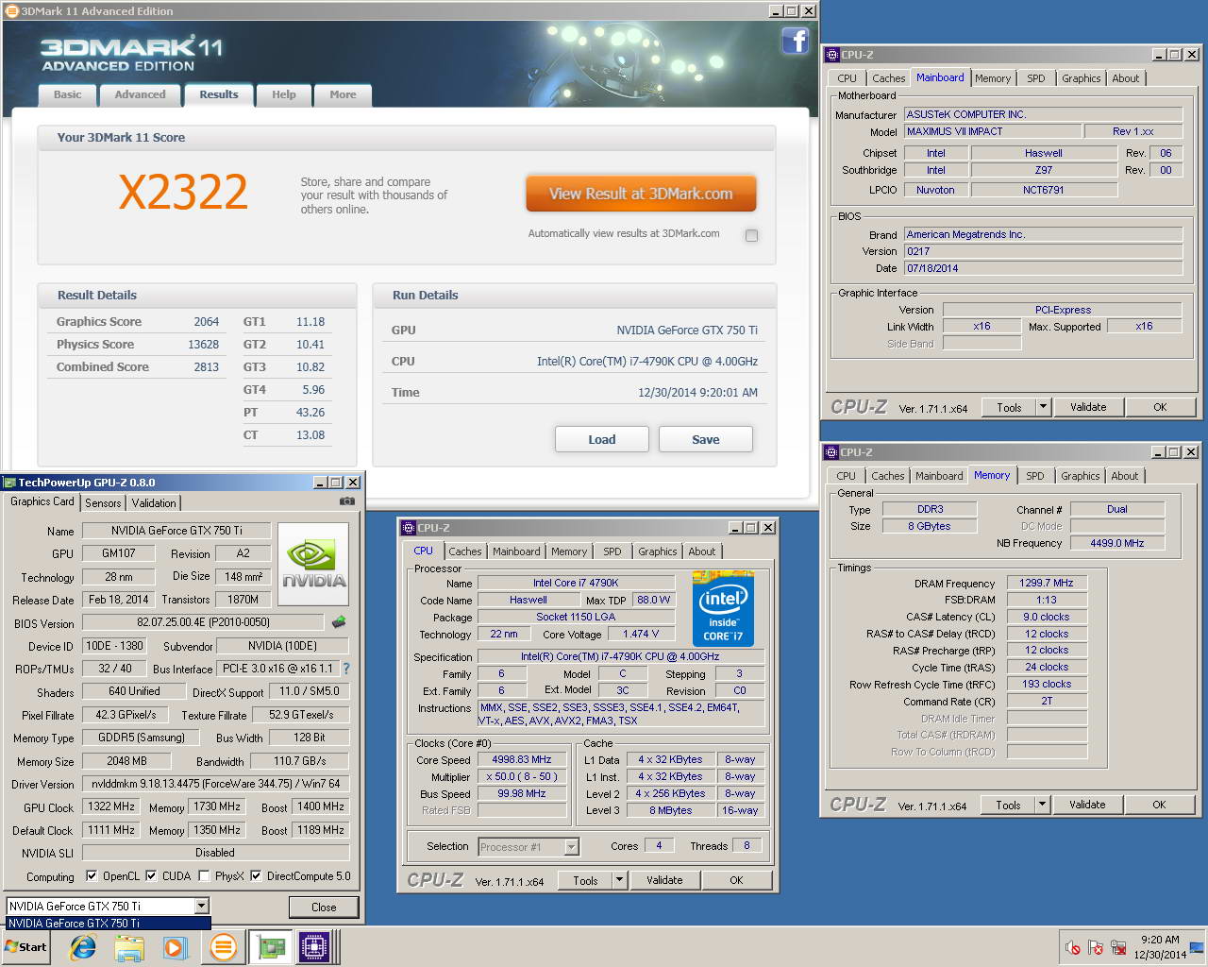Click the BIOS Version field in GPU-Z

click(x=203, y=622)
